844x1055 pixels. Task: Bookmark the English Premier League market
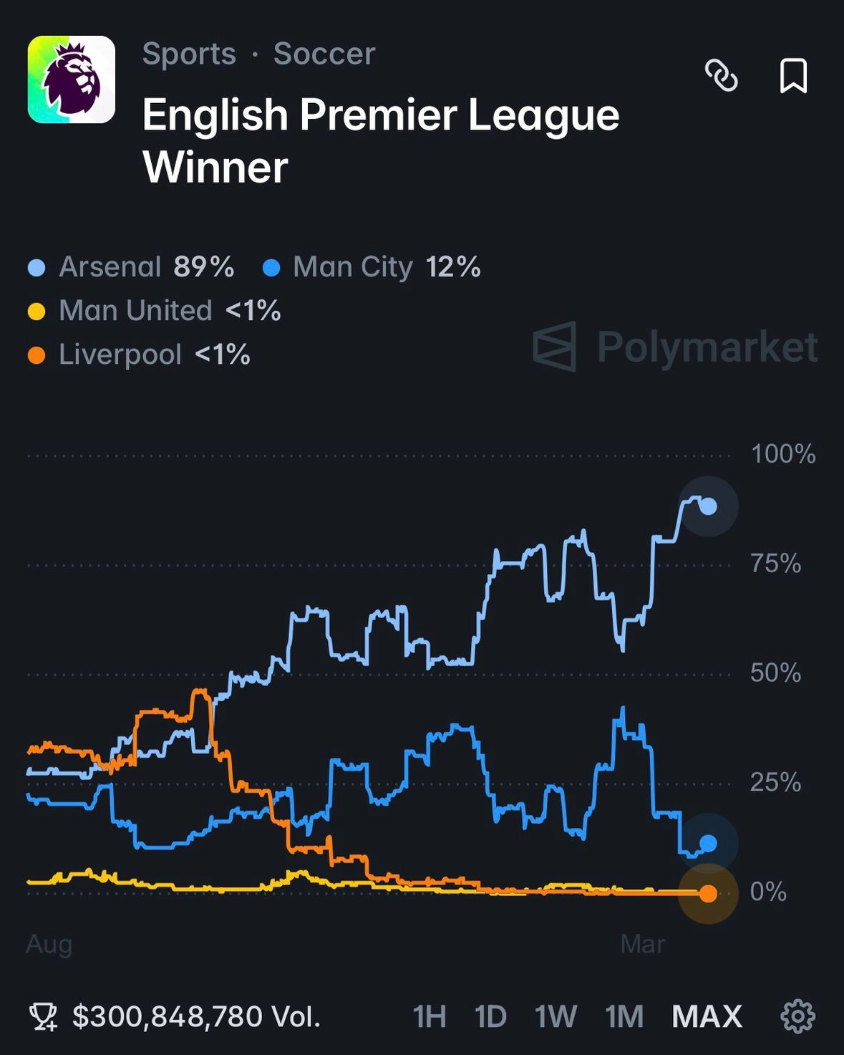(793, 75)
